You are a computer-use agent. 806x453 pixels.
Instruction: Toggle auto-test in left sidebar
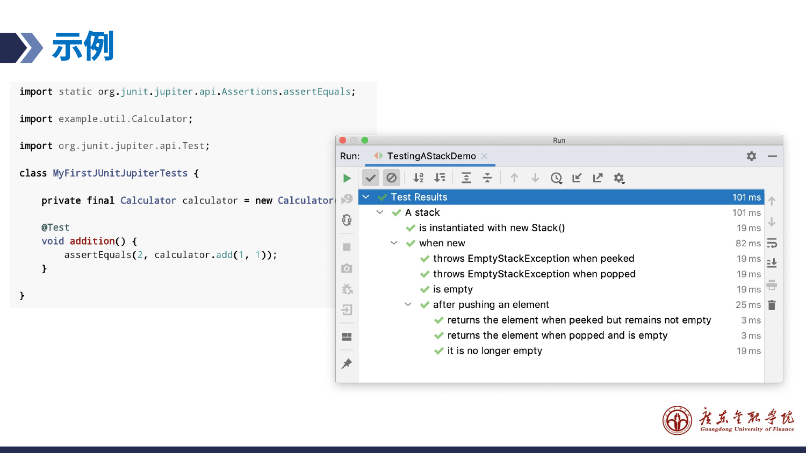(x=347, y=220)
